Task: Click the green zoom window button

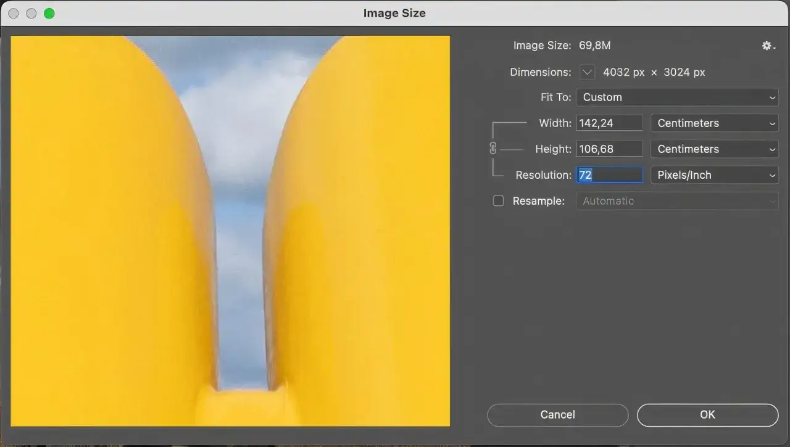Action: [49, 13]
